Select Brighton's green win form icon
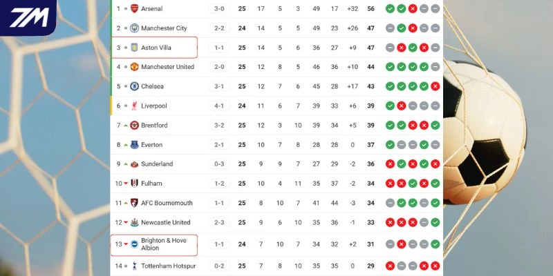Image resolution: width=553 pixels, height=276 pixels. pyautogui.click(x=435, y=244)
